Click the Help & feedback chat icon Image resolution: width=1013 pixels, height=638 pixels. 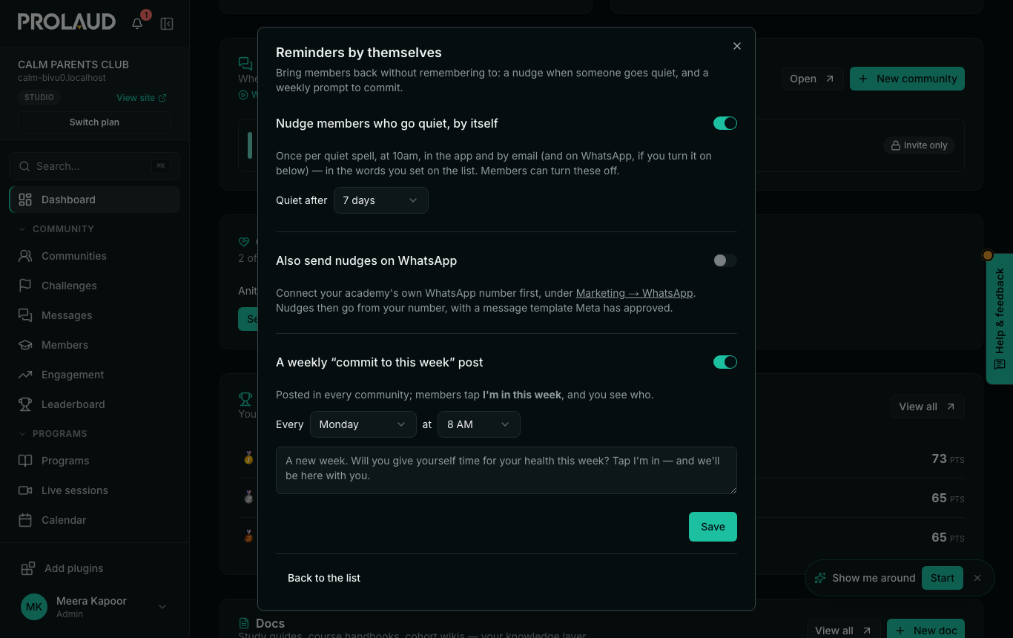tap(1000, 365)
